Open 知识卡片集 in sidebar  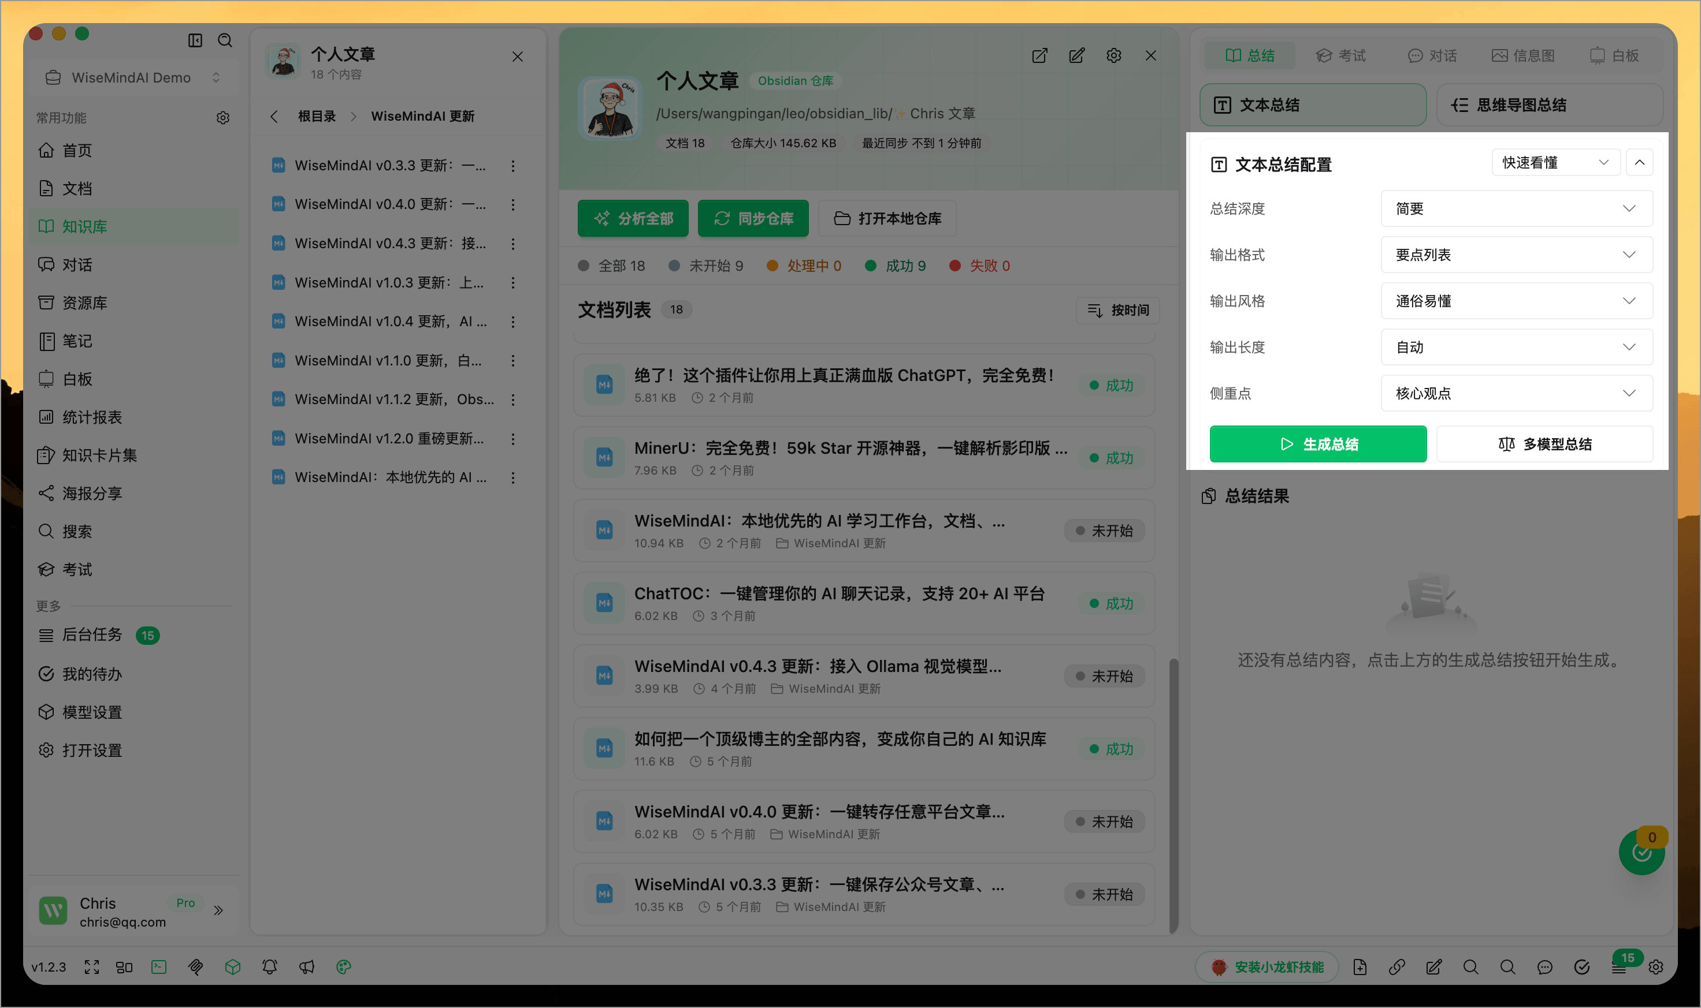pos(134,455)
